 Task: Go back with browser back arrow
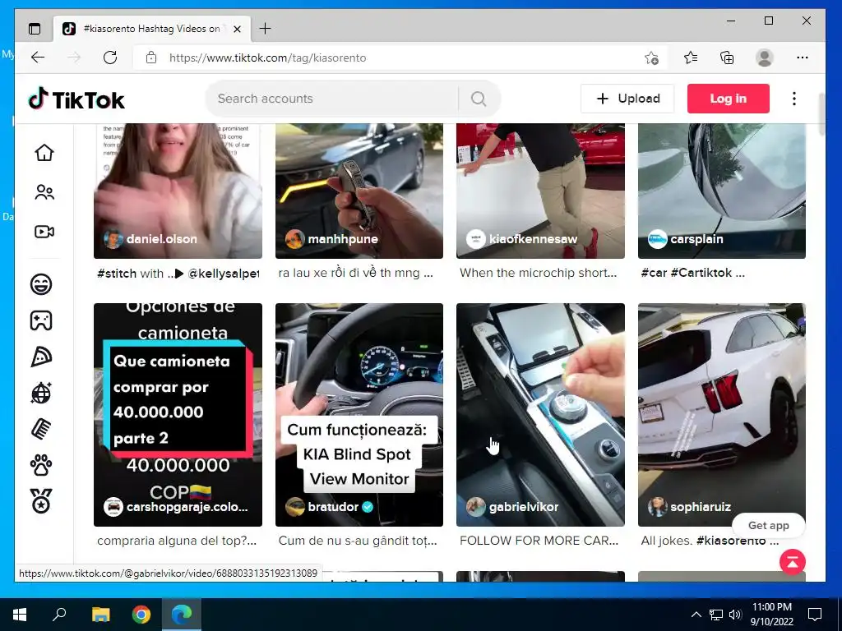tap(38, 58)
